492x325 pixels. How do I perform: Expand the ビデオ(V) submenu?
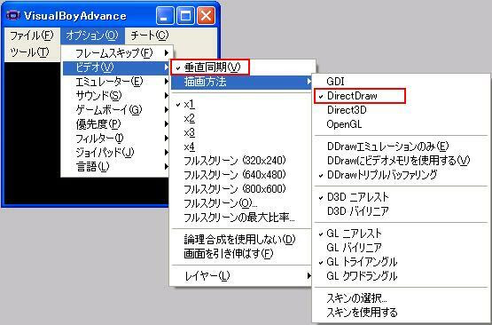coord(116,67)
